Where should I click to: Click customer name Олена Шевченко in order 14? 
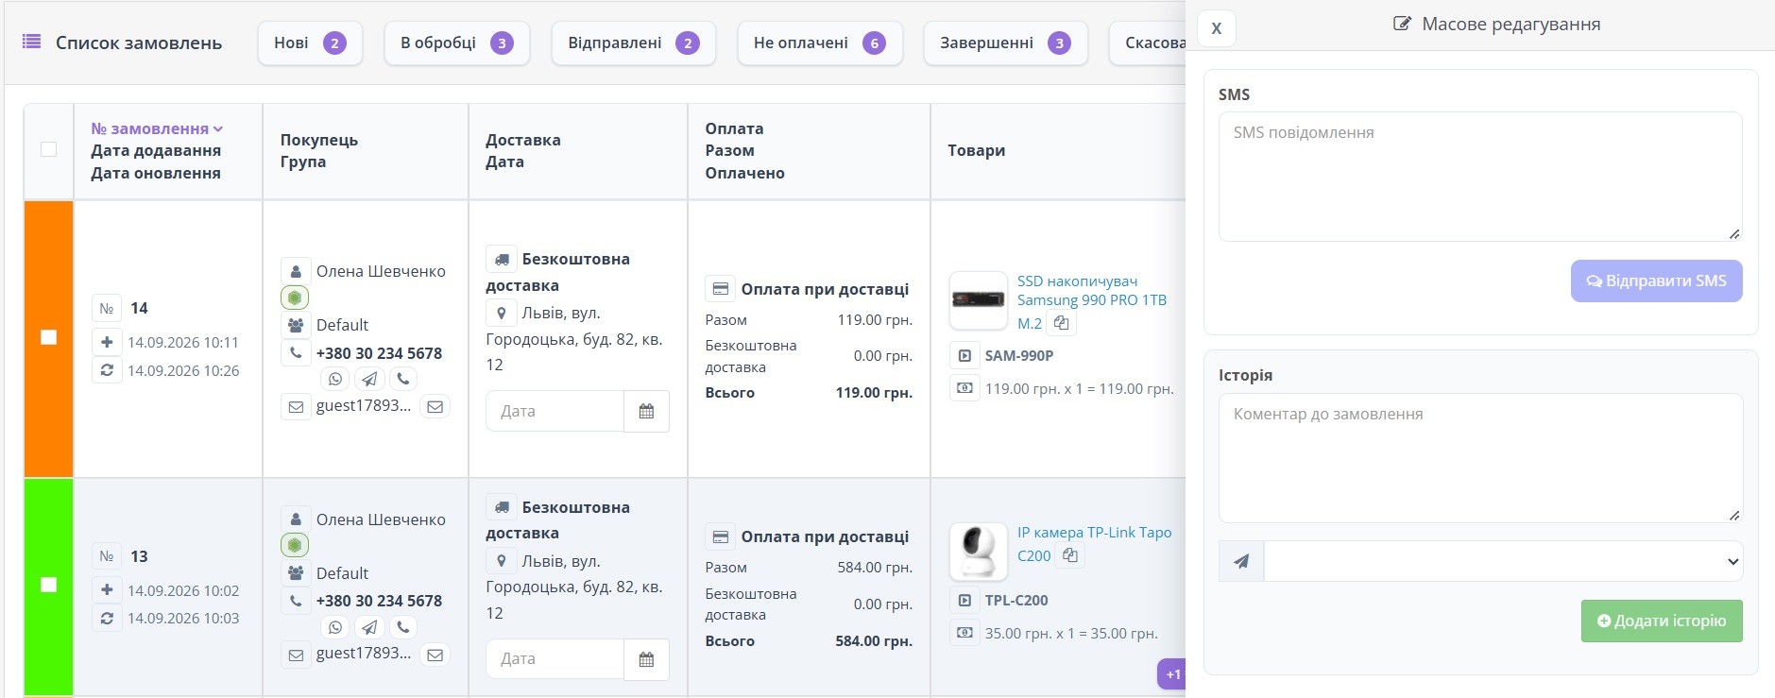[x=381, y=271]
